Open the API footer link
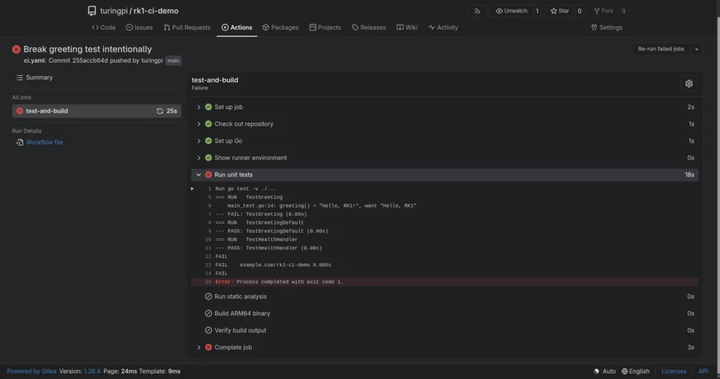 pos(703,371)
